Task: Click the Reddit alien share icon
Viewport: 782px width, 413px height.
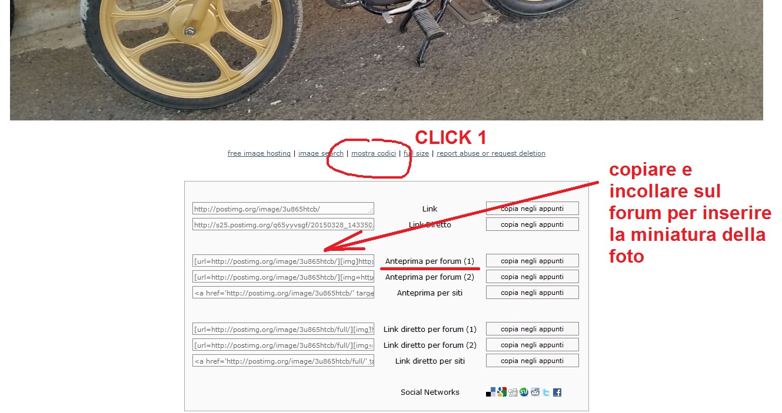Action: coord(535,392)
